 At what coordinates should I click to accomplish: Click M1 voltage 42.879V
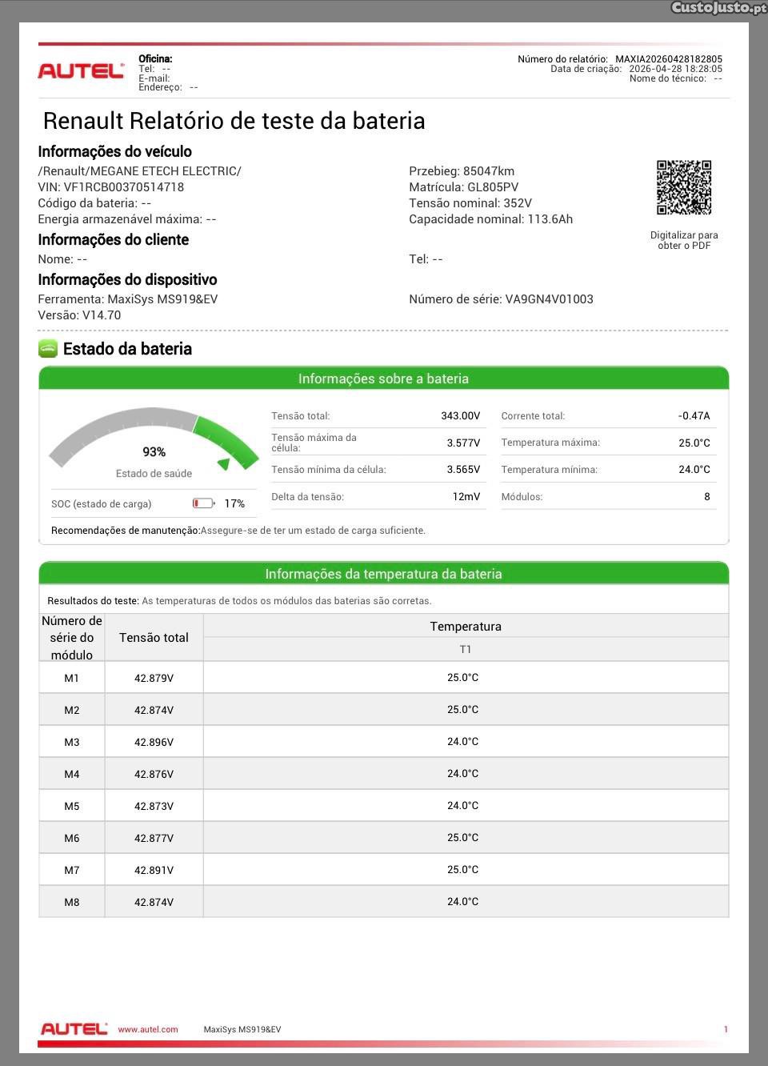154,678
